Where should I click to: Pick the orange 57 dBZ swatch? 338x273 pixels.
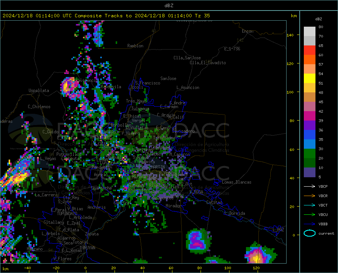coord(309,60)
